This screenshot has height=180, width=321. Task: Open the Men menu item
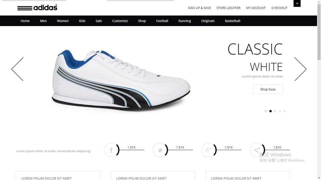43,21
